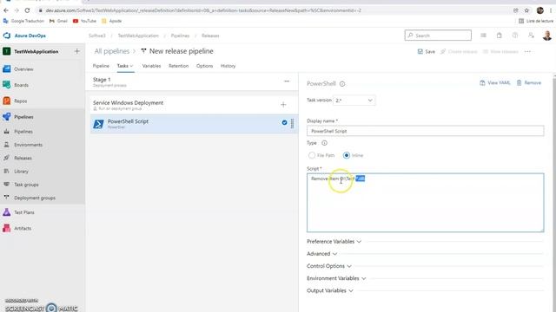The width and height of the screenshot is (556, 312).
Task: Open the Tasks tab dropdown
Action: [x=125, y=66]
